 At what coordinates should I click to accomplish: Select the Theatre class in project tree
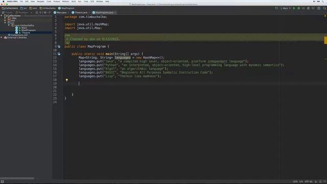coord(26,33)
